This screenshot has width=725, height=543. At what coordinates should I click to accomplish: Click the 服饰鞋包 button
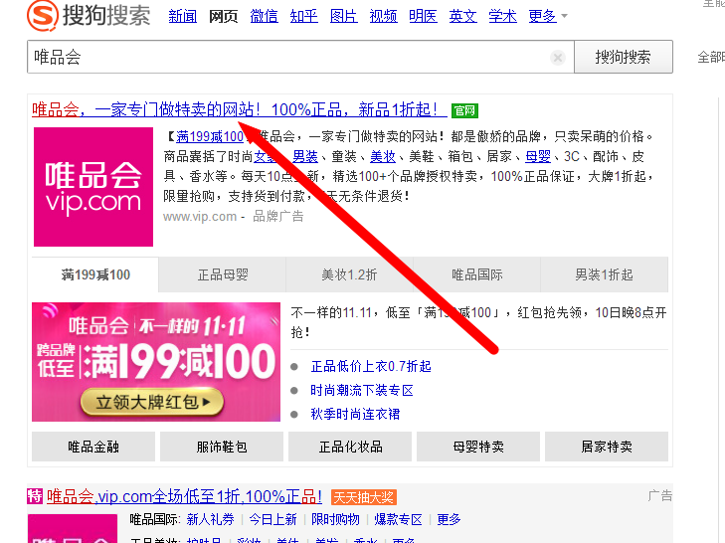[x=222, y=447]
